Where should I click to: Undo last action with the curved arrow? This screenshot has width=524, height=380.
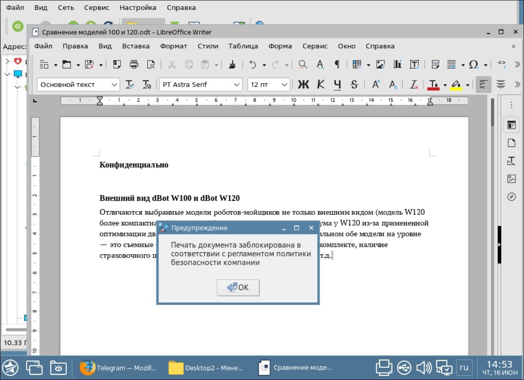(x=253, y=64)
